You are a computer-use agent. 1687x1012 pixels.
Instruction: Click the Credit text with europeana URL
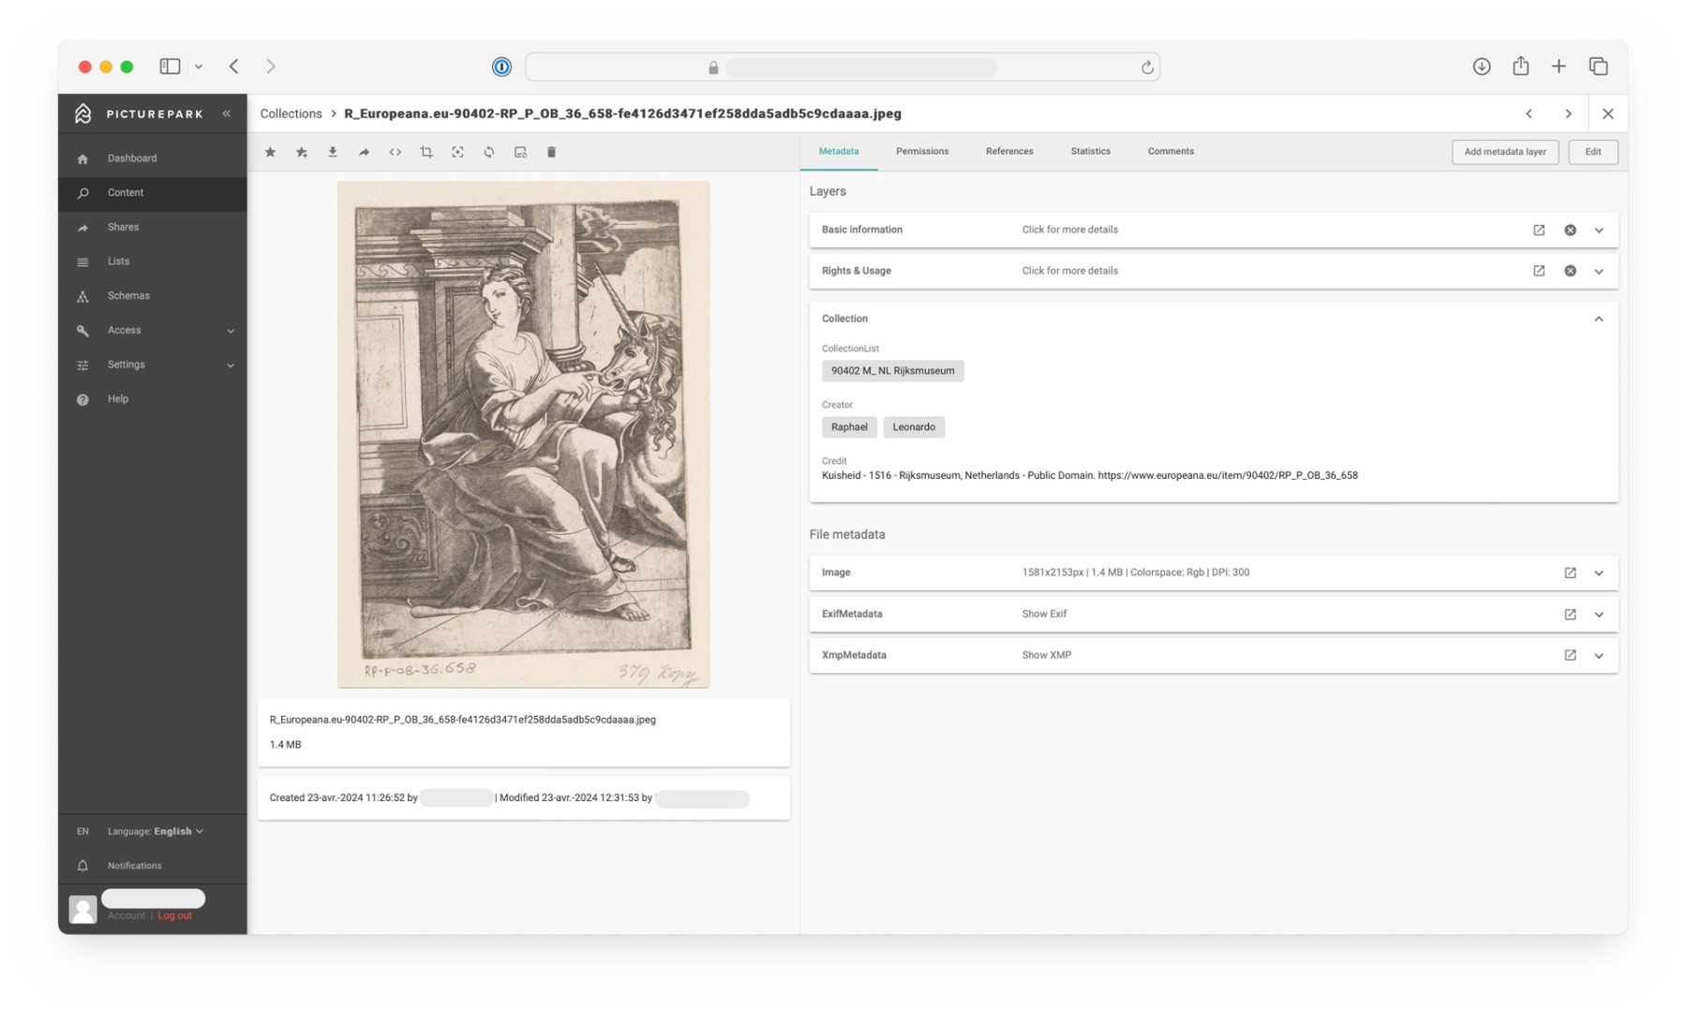coord(1089,476)
